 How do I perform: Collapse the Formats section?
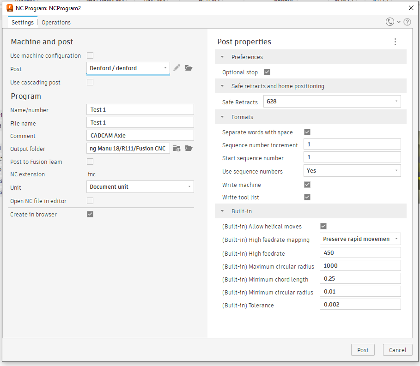(222, 117)
